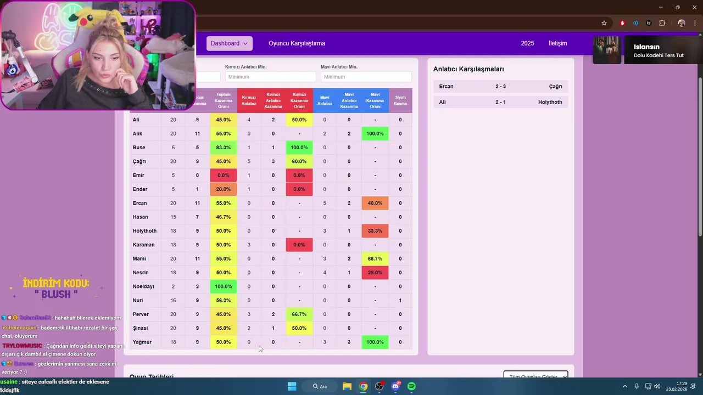Click player name Çağrı in the table
This screenshot has width=703, height=395.
(x=140, y=161)
